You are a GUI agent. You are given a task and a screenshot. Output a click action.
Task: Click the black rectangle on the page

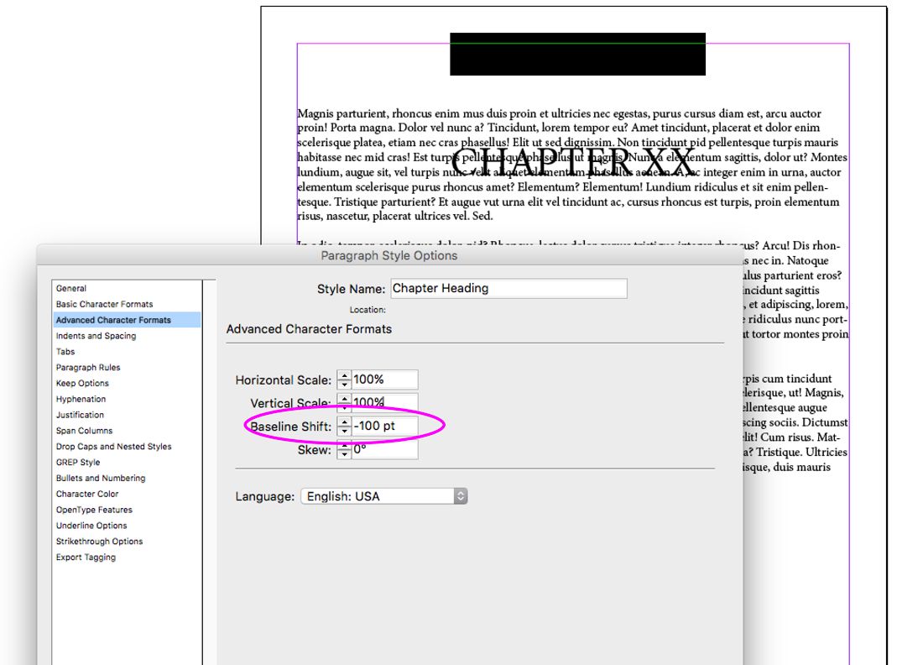[577, 55]
